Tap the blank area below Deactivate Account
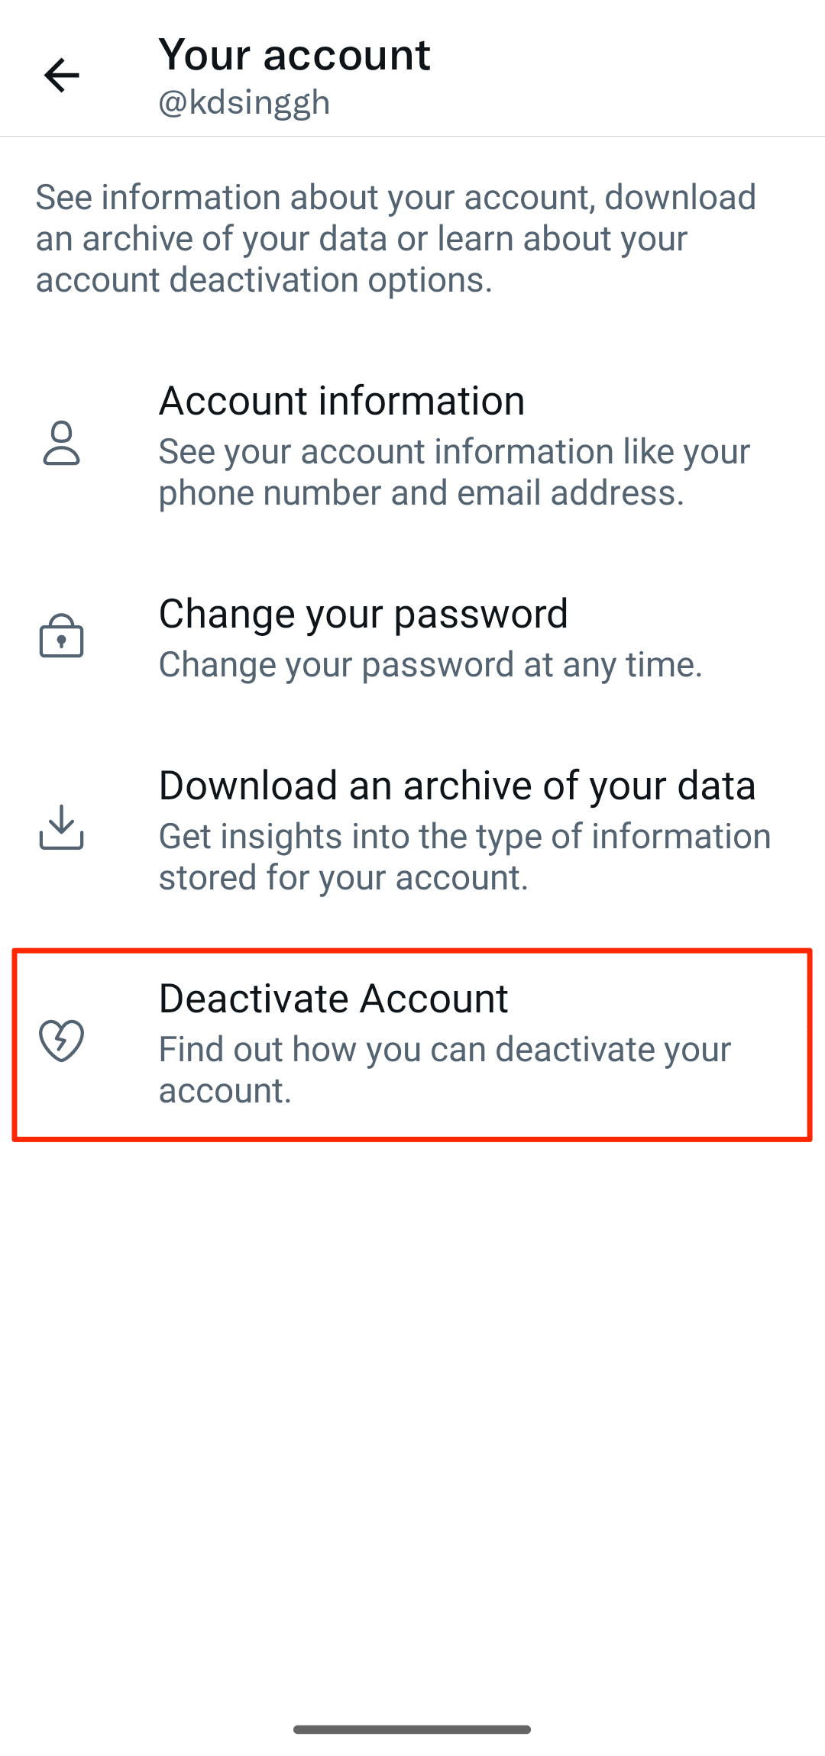Viewport: 825px width, 1756px height. [412, 1374]
